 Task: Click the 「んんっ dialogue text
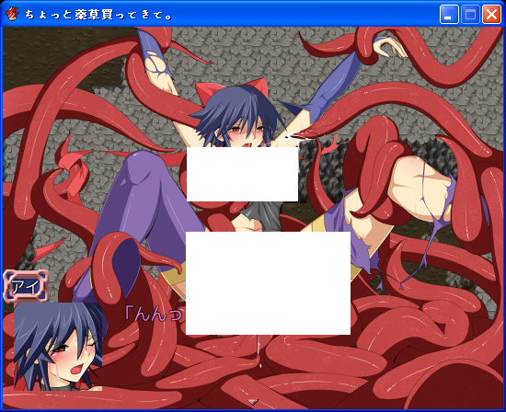(x=155, y=314)
